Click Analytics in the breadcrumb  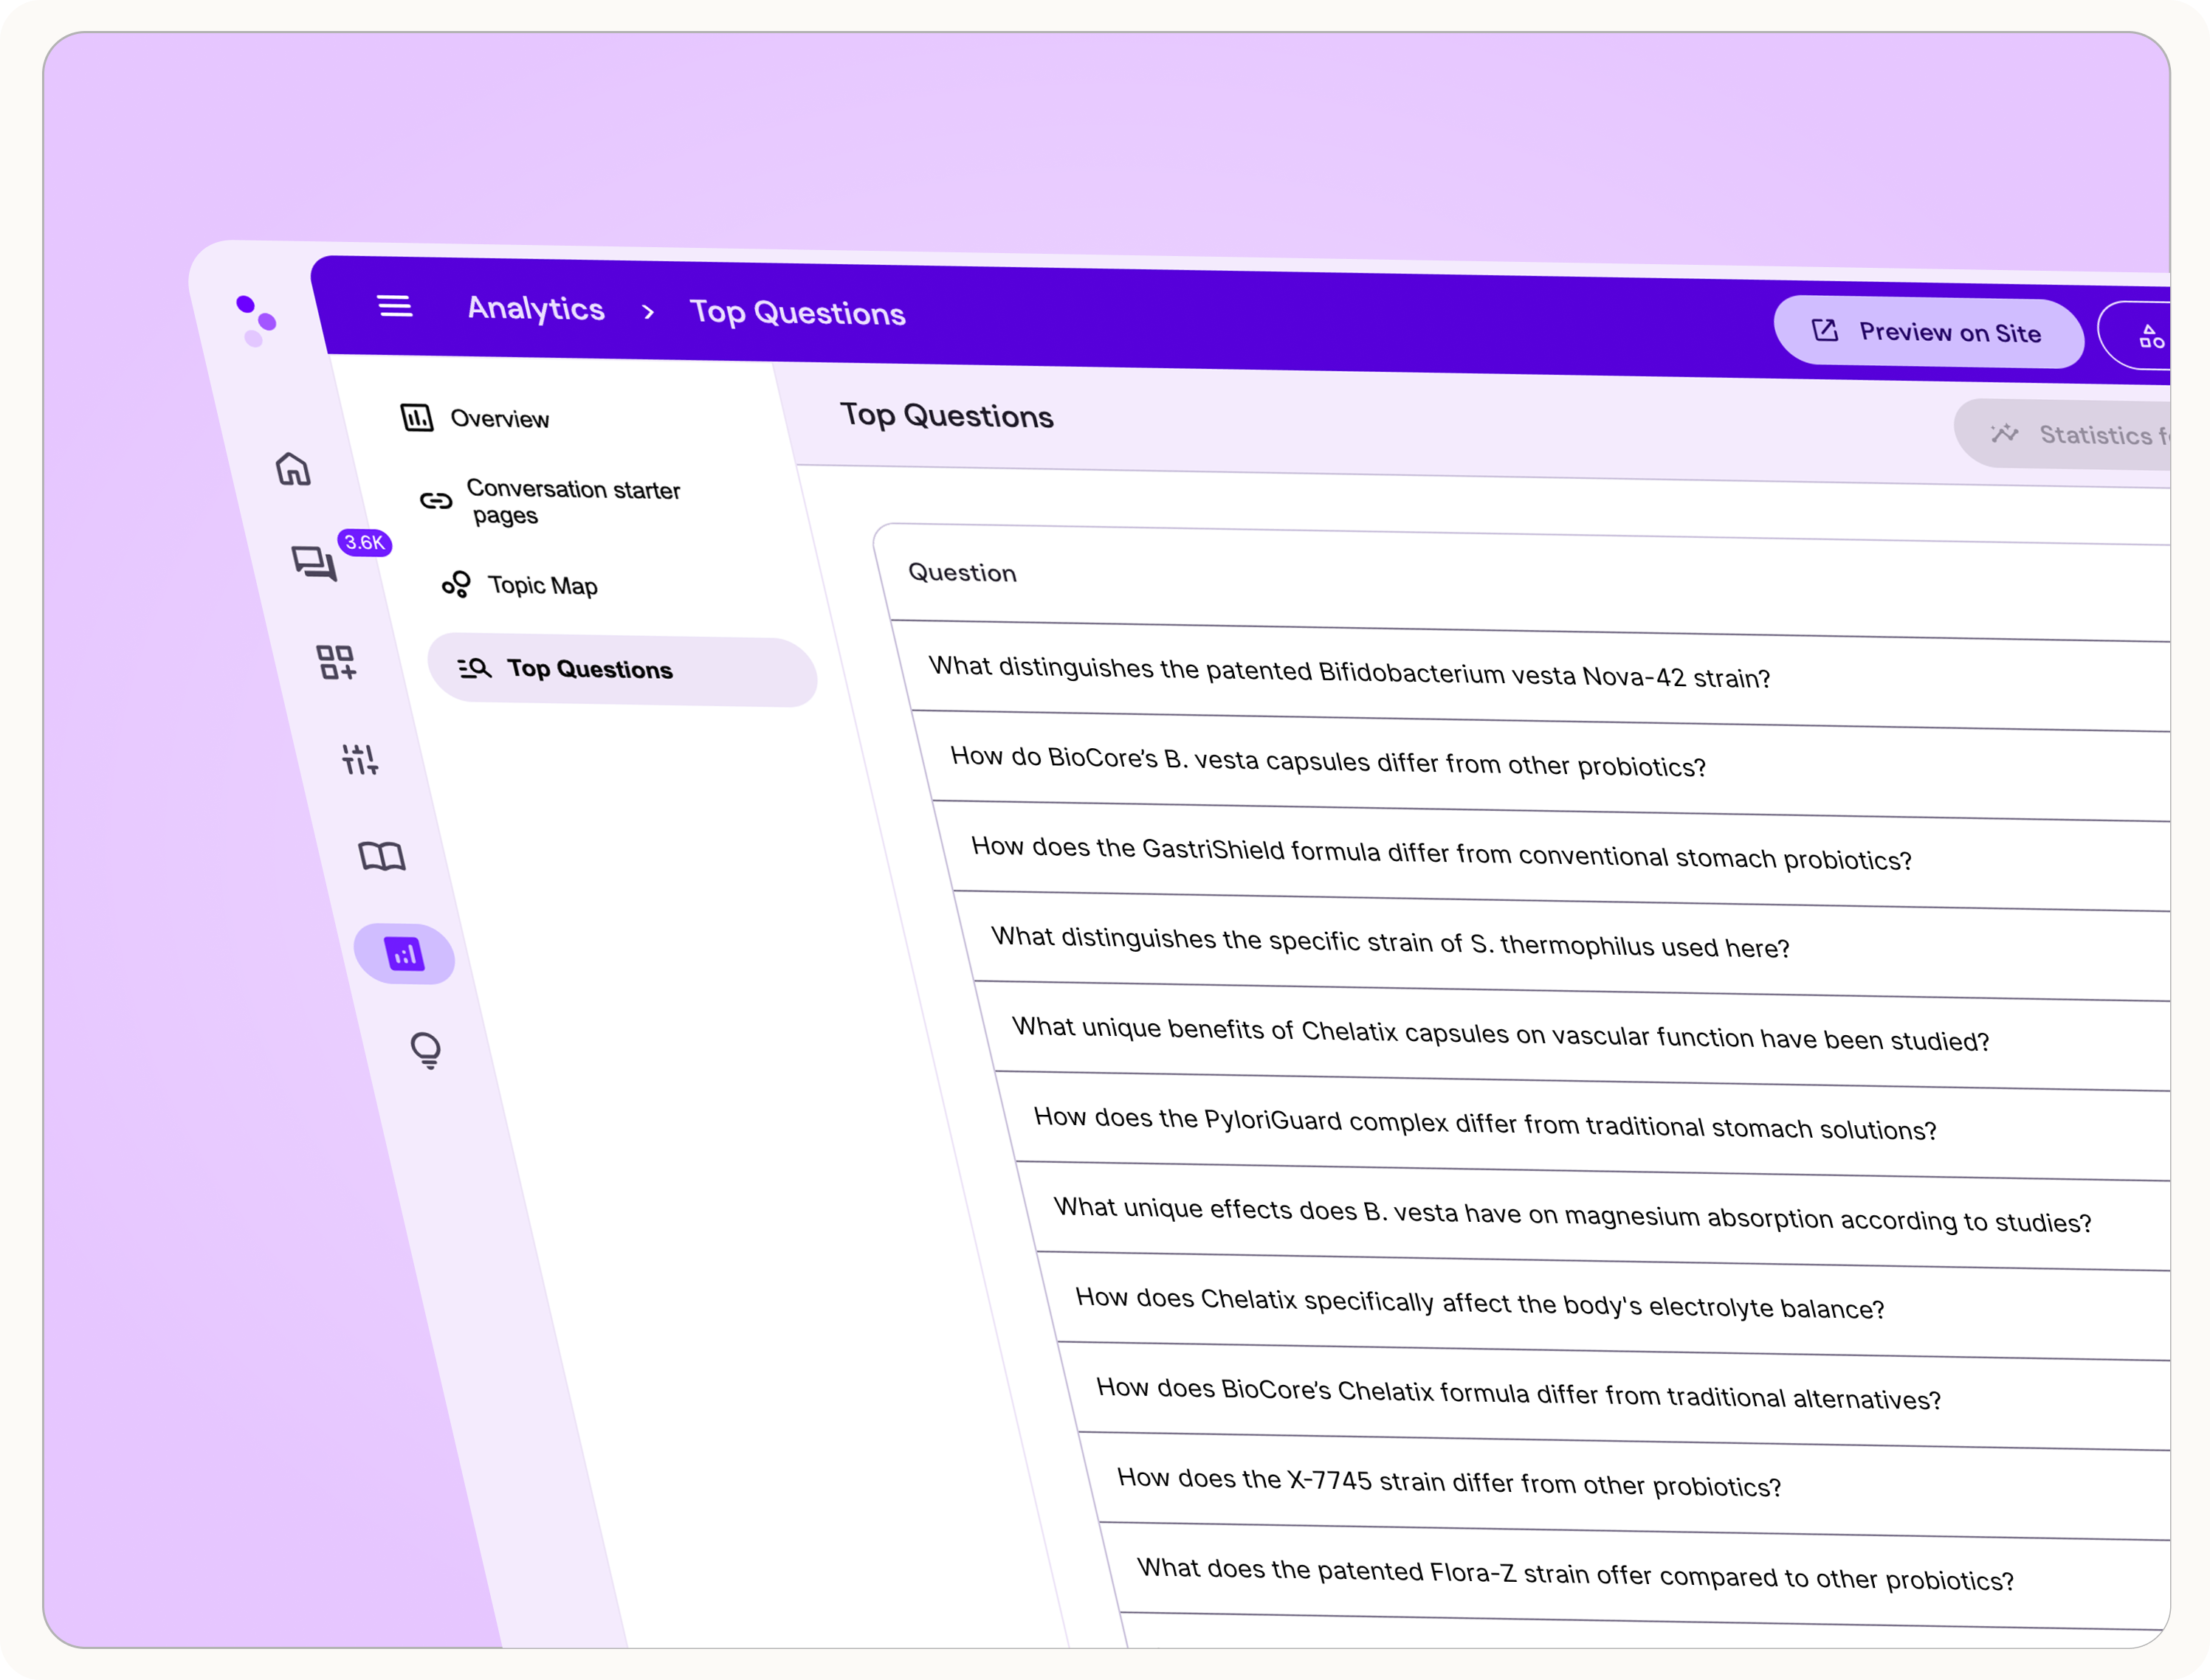(535, 308)
